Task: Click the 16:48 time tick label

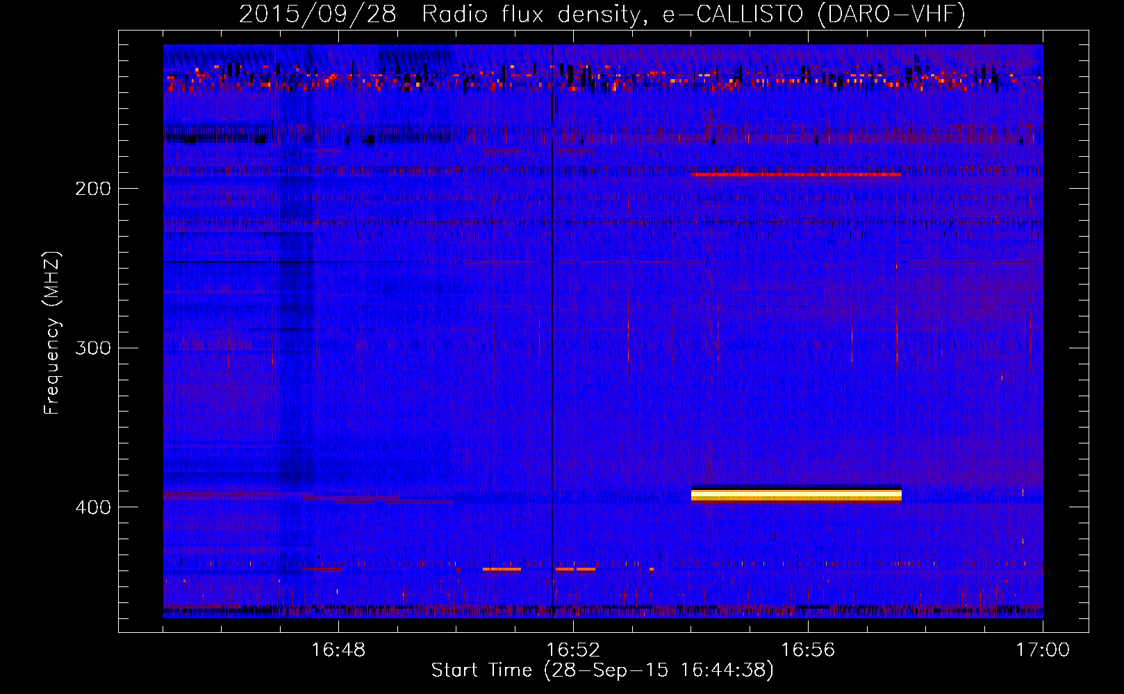Action: [338, 650]
